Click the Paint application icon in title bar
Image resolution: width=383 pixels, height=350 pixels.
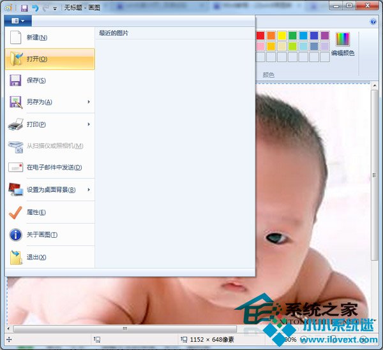tap(8, 8)
